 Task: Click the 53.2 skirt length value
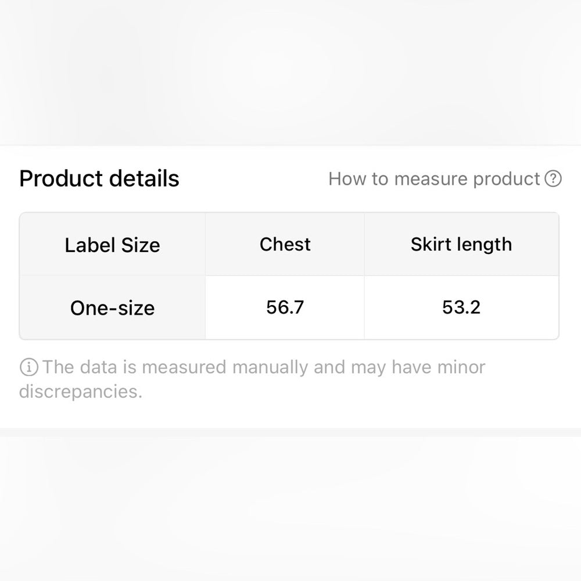tap(461, 307)
